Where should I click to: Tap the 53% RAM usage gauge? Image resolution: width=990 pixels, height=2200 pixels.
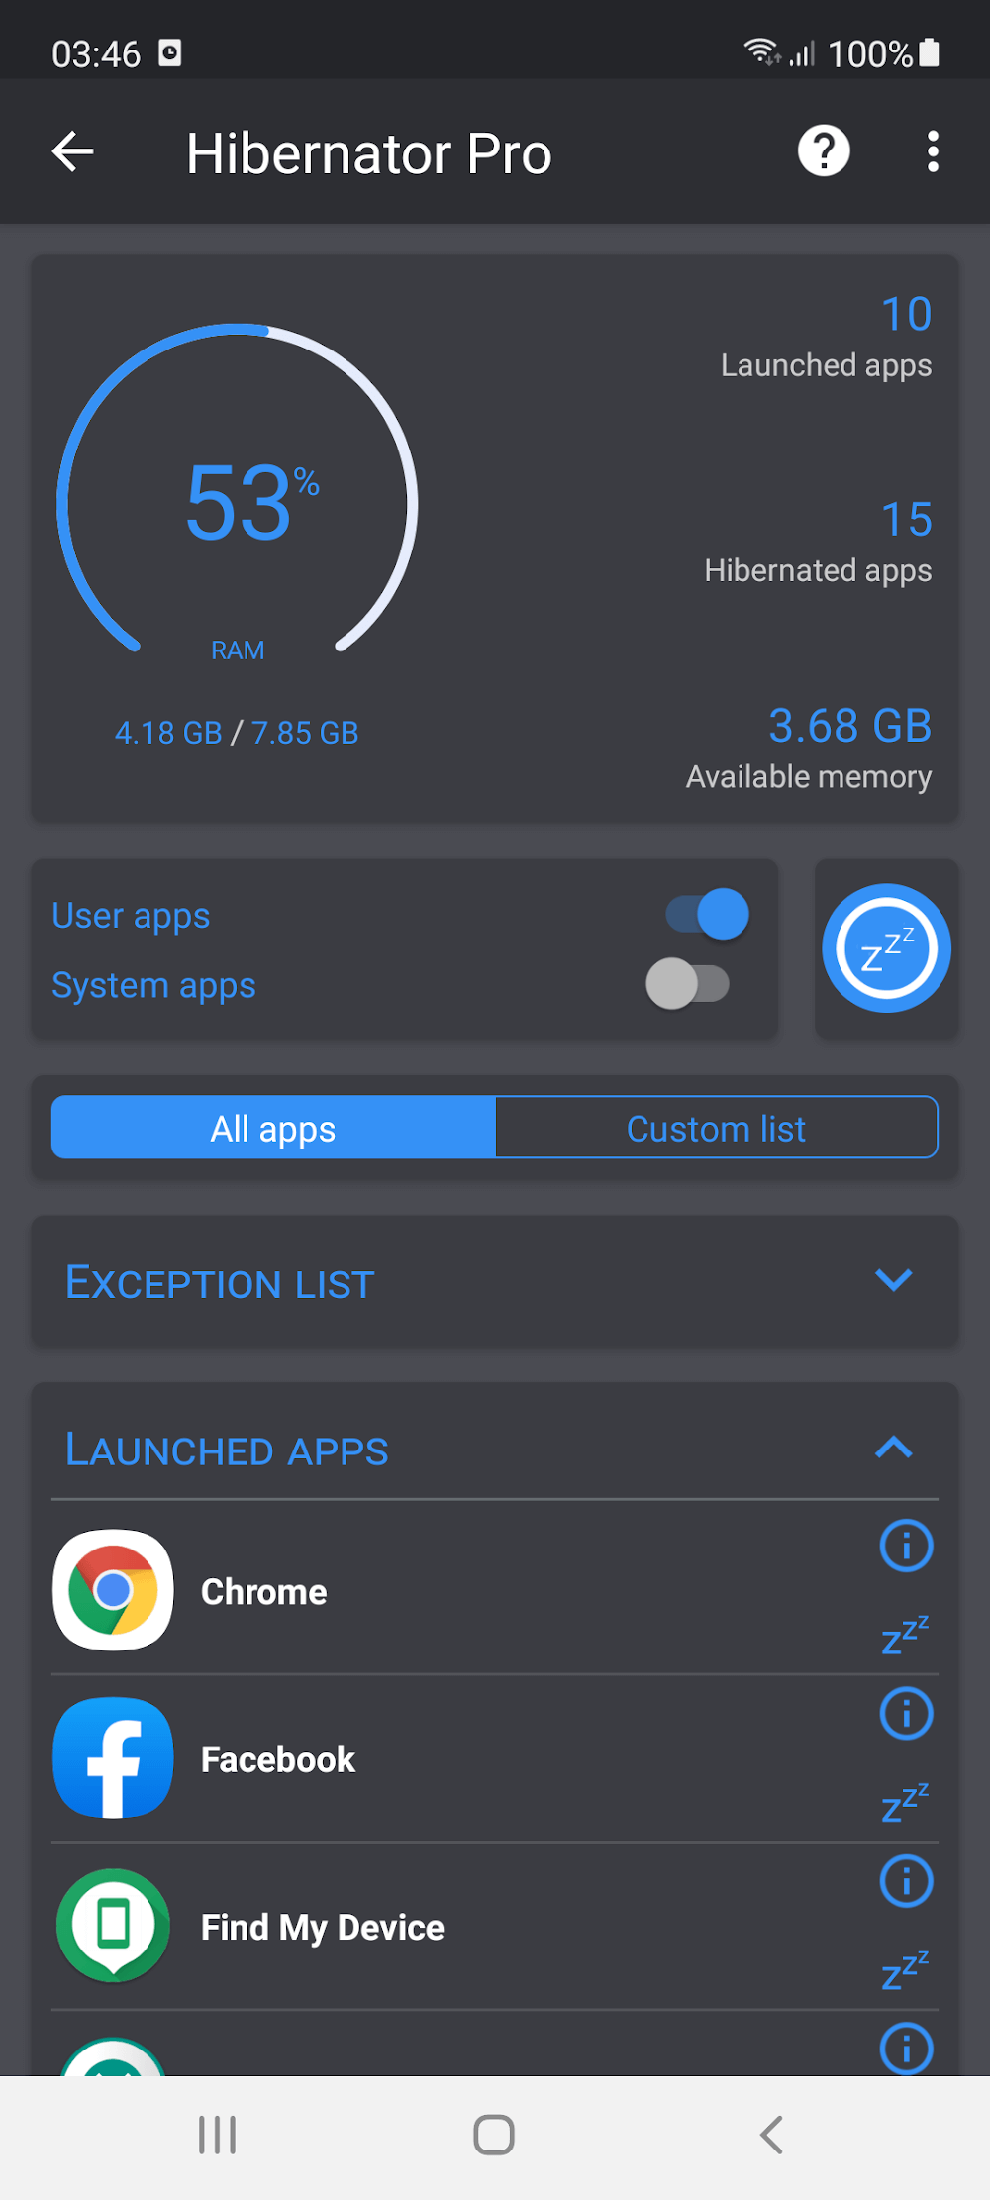pos(238,505)
